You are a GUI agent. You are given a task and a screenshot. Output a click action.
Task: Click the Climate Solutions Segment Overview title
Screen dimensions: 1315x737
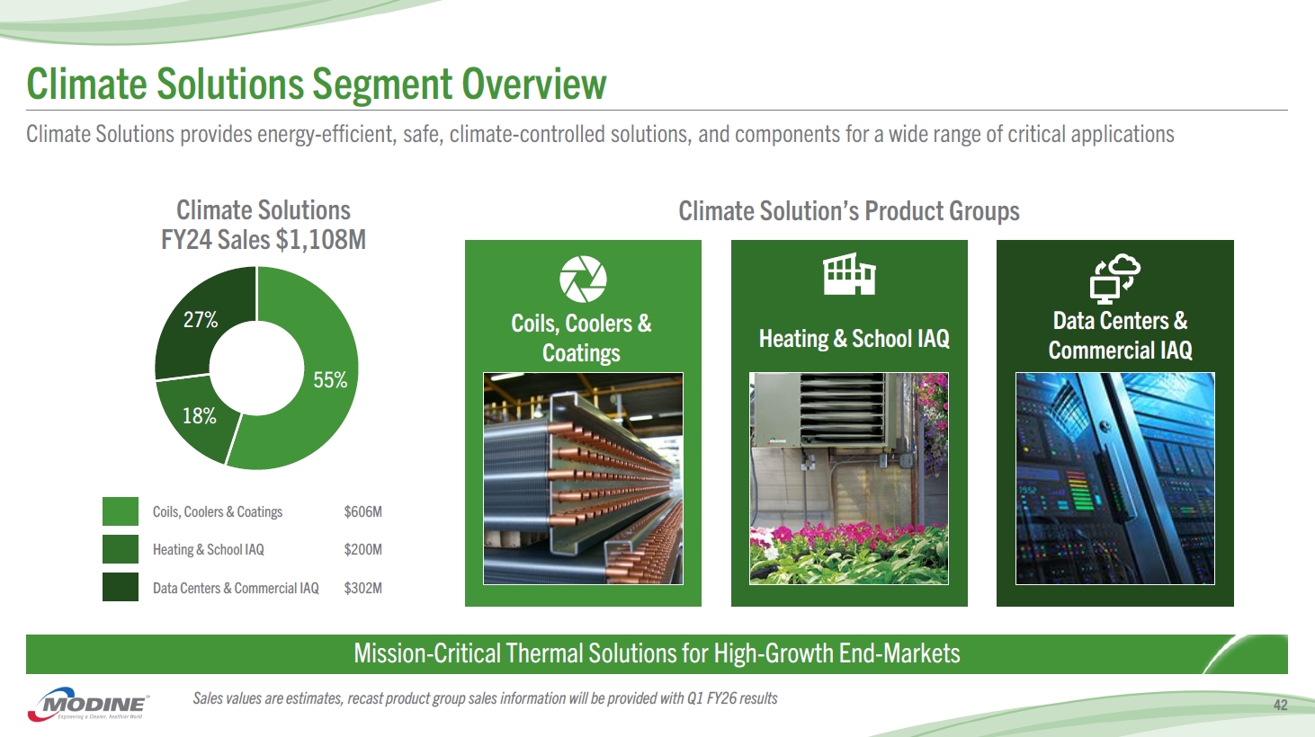click(316, 84)
